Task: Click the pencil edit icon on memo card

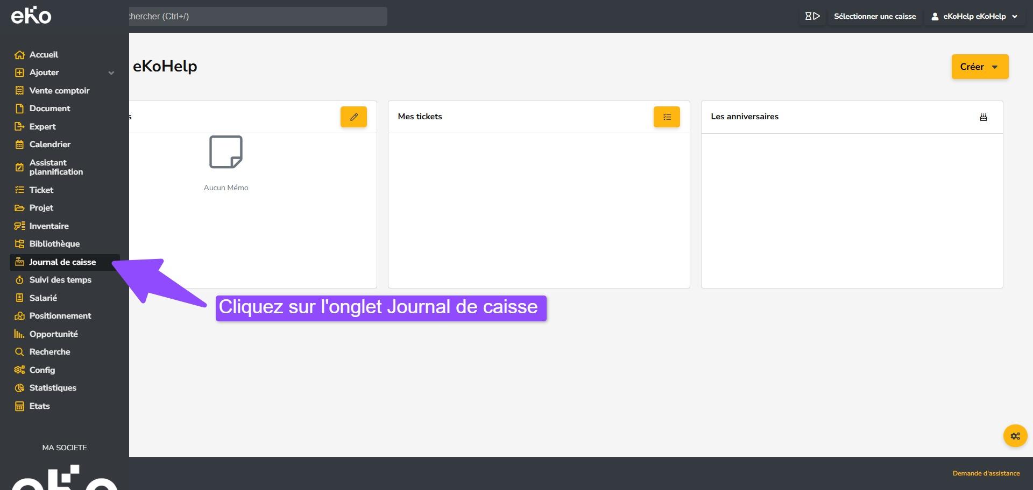Action: coord(353,117)
